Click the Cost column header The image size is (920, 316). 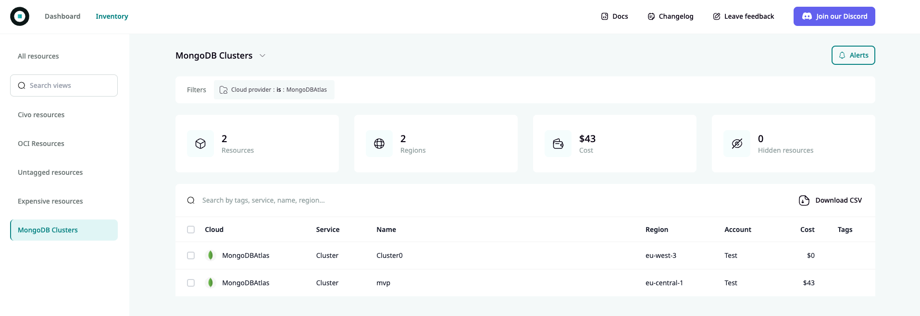808,230
